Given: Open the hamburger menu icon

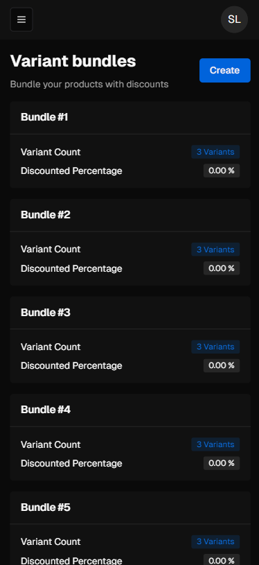Looking at the screenshot, I should [21, 19].
